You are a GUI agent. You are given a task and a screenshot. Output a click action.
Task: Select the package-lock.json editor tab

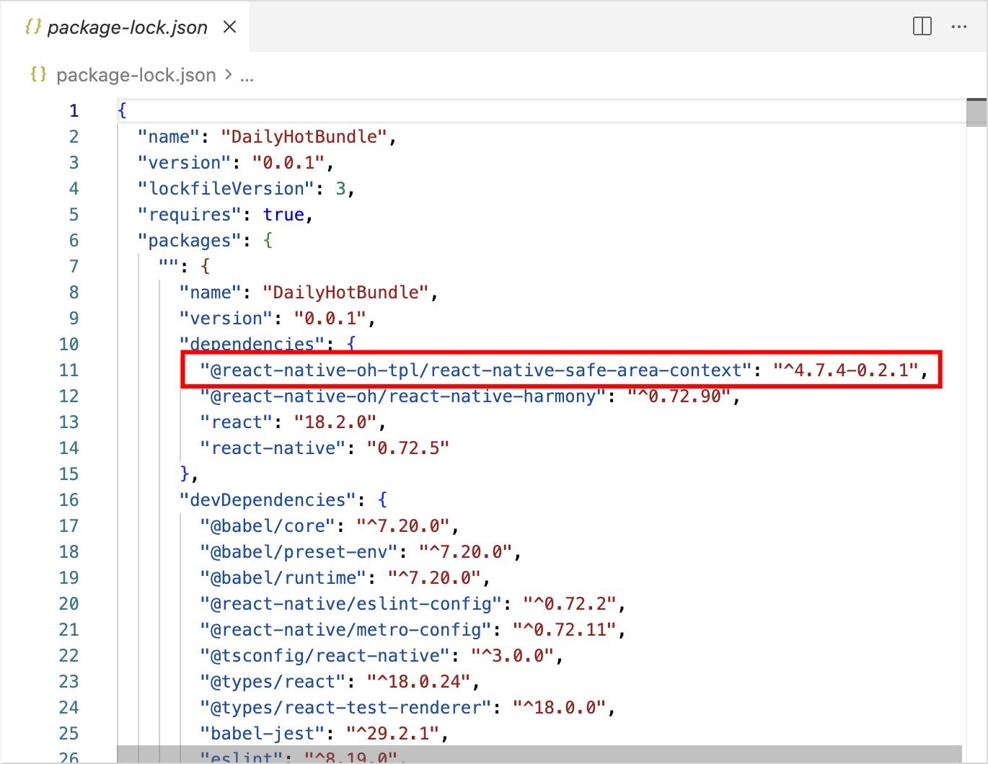125,27
